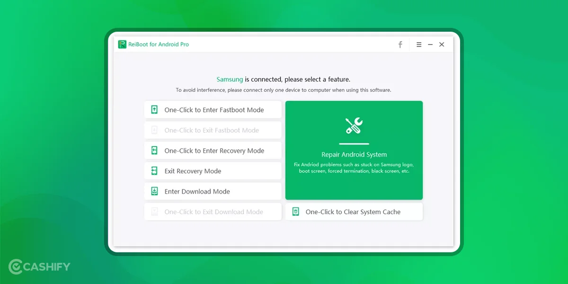
Task: Open the hamburger menu icon
Action: tap(419, 44)
